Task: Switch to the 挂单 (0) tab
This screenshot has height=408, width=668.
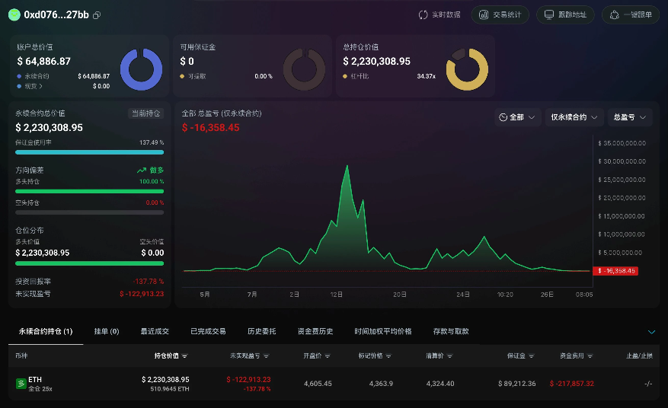Action: [107, 332]
